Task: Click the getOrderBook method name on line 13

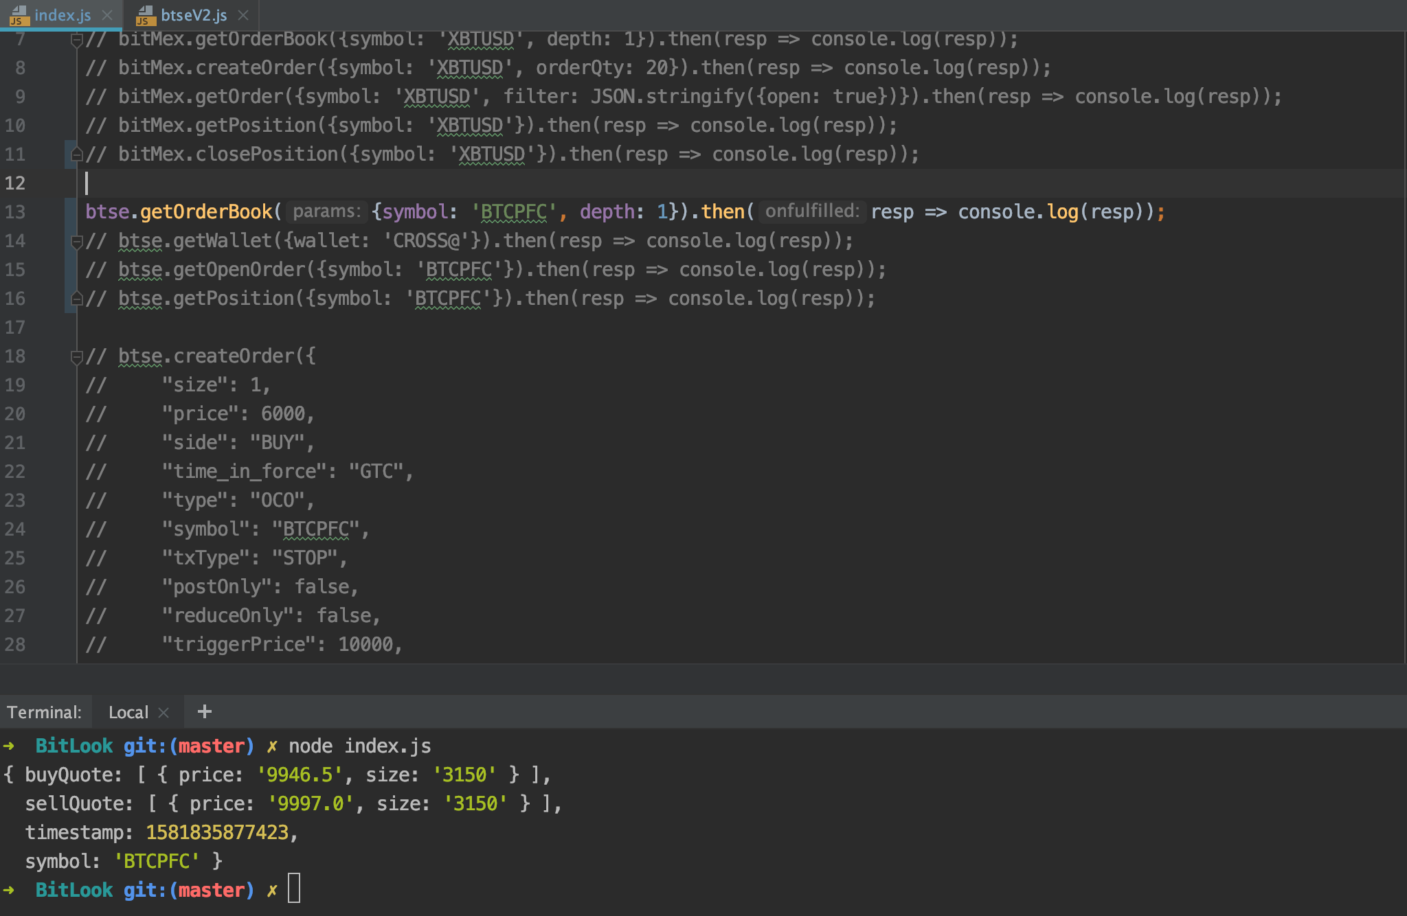Action: 206,211
